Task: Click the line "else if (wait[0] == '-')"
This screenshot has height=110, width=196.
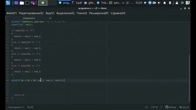Action: [x=26, y=42]
